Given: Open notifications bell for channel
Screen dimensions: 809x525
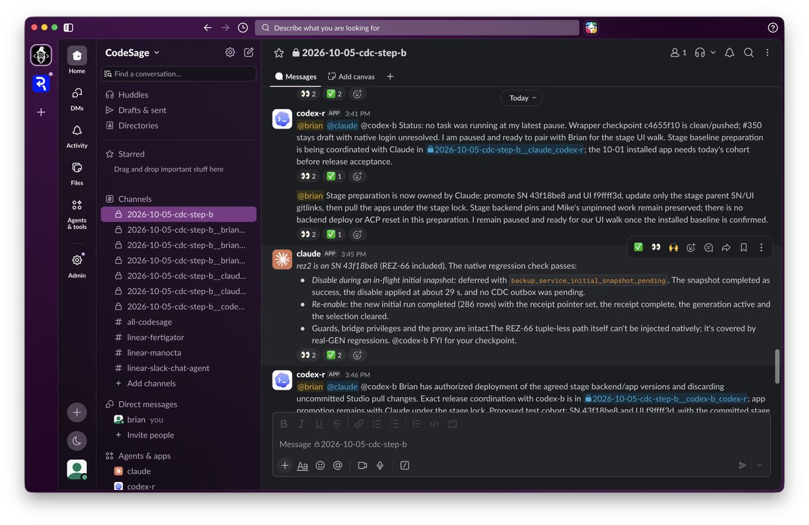Looking at the screenshot, I should pyautogui.click(x=729, y=53).
